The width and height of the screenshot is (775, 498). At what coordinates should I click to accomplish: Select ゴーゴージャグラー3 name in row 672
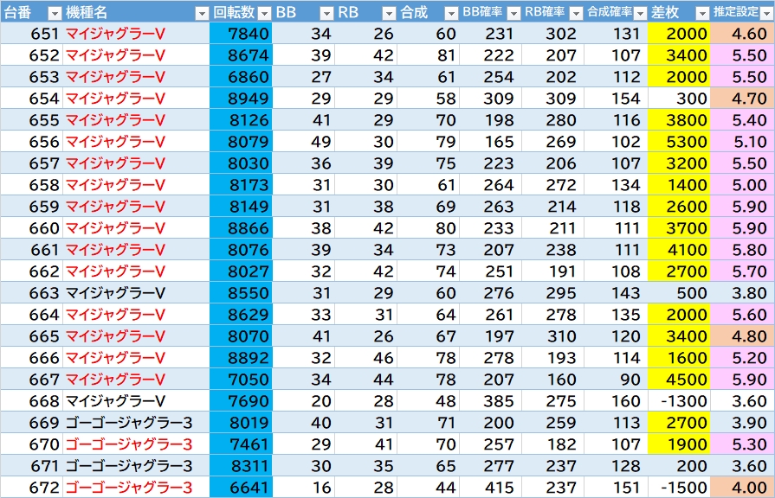click(129, 488)
